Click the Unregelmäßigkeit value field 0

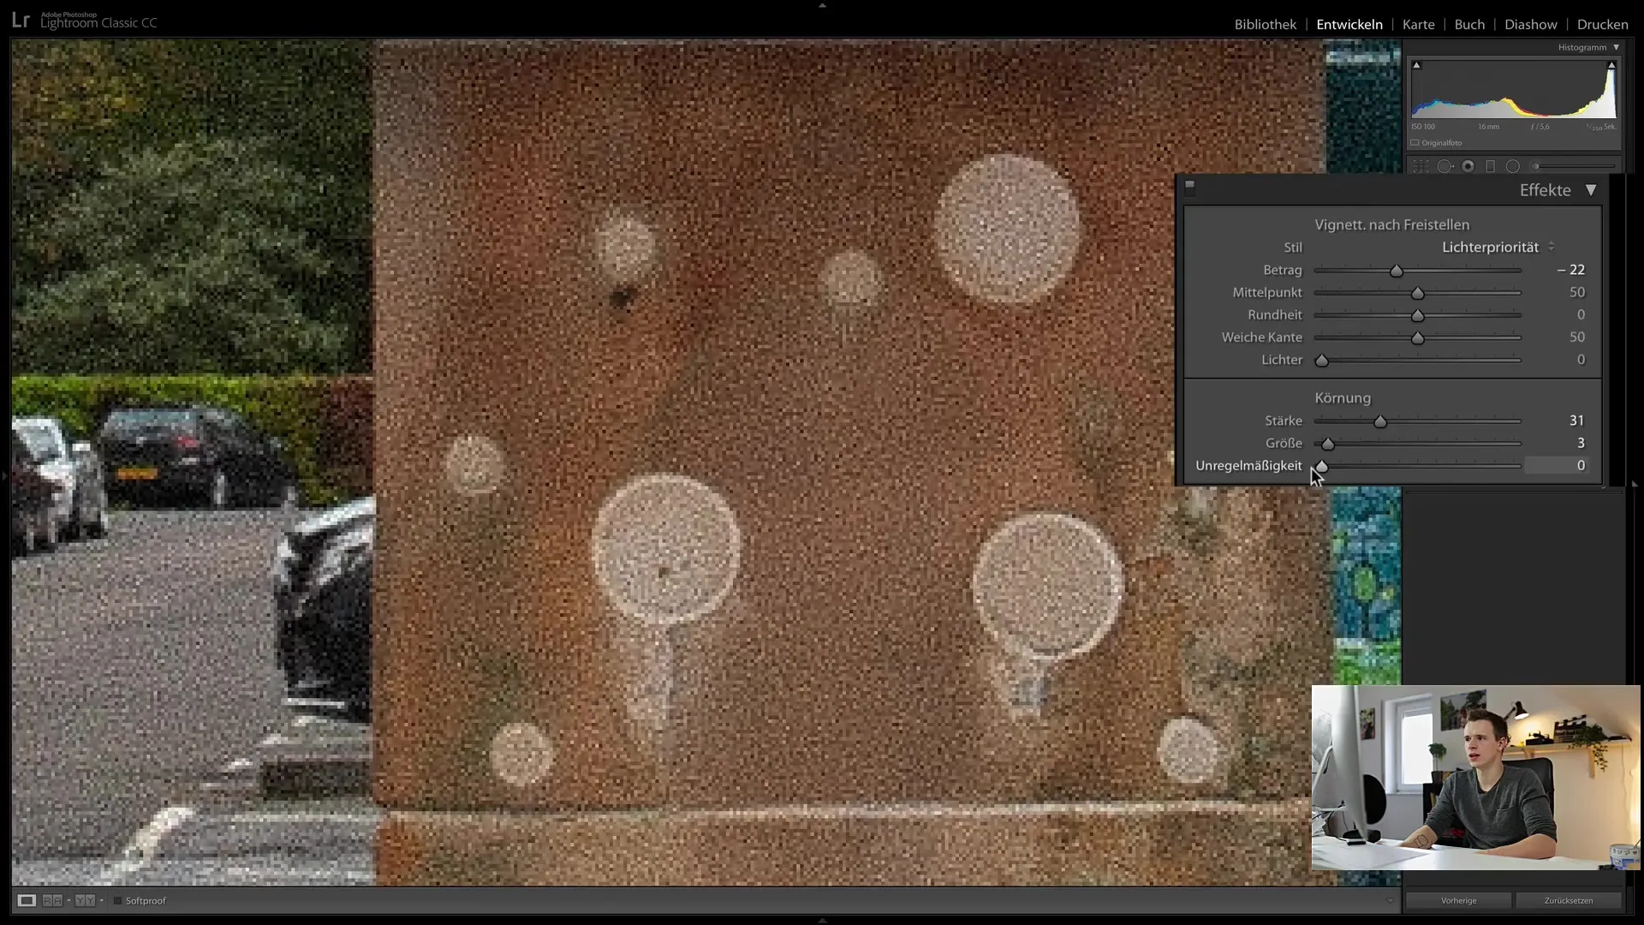(1558, 466)
